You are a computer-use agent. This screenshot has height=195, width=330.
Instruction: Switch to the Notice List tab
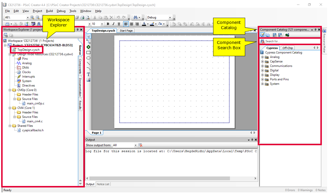point(103,184)
